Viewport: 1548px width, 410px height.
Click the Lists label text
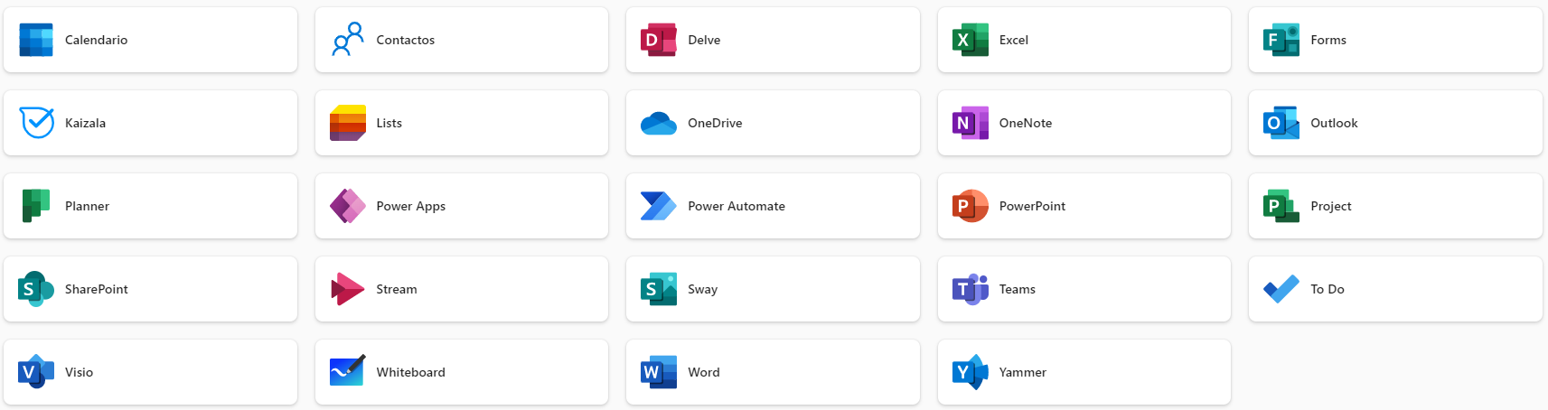(x=389, y=123)
